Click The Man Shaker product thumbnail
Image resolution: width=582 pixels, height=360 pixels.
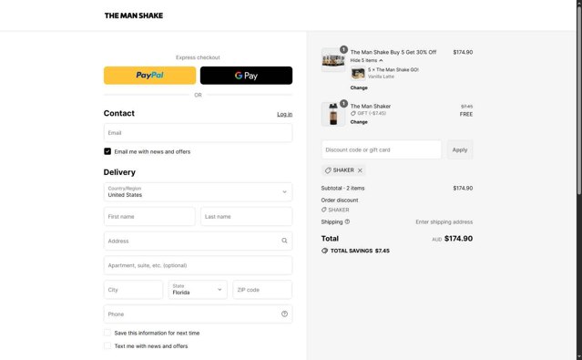[x=333, y=114]
